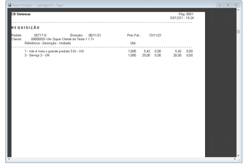
Task: Click the last '5,42' total value
Action: 178,51
